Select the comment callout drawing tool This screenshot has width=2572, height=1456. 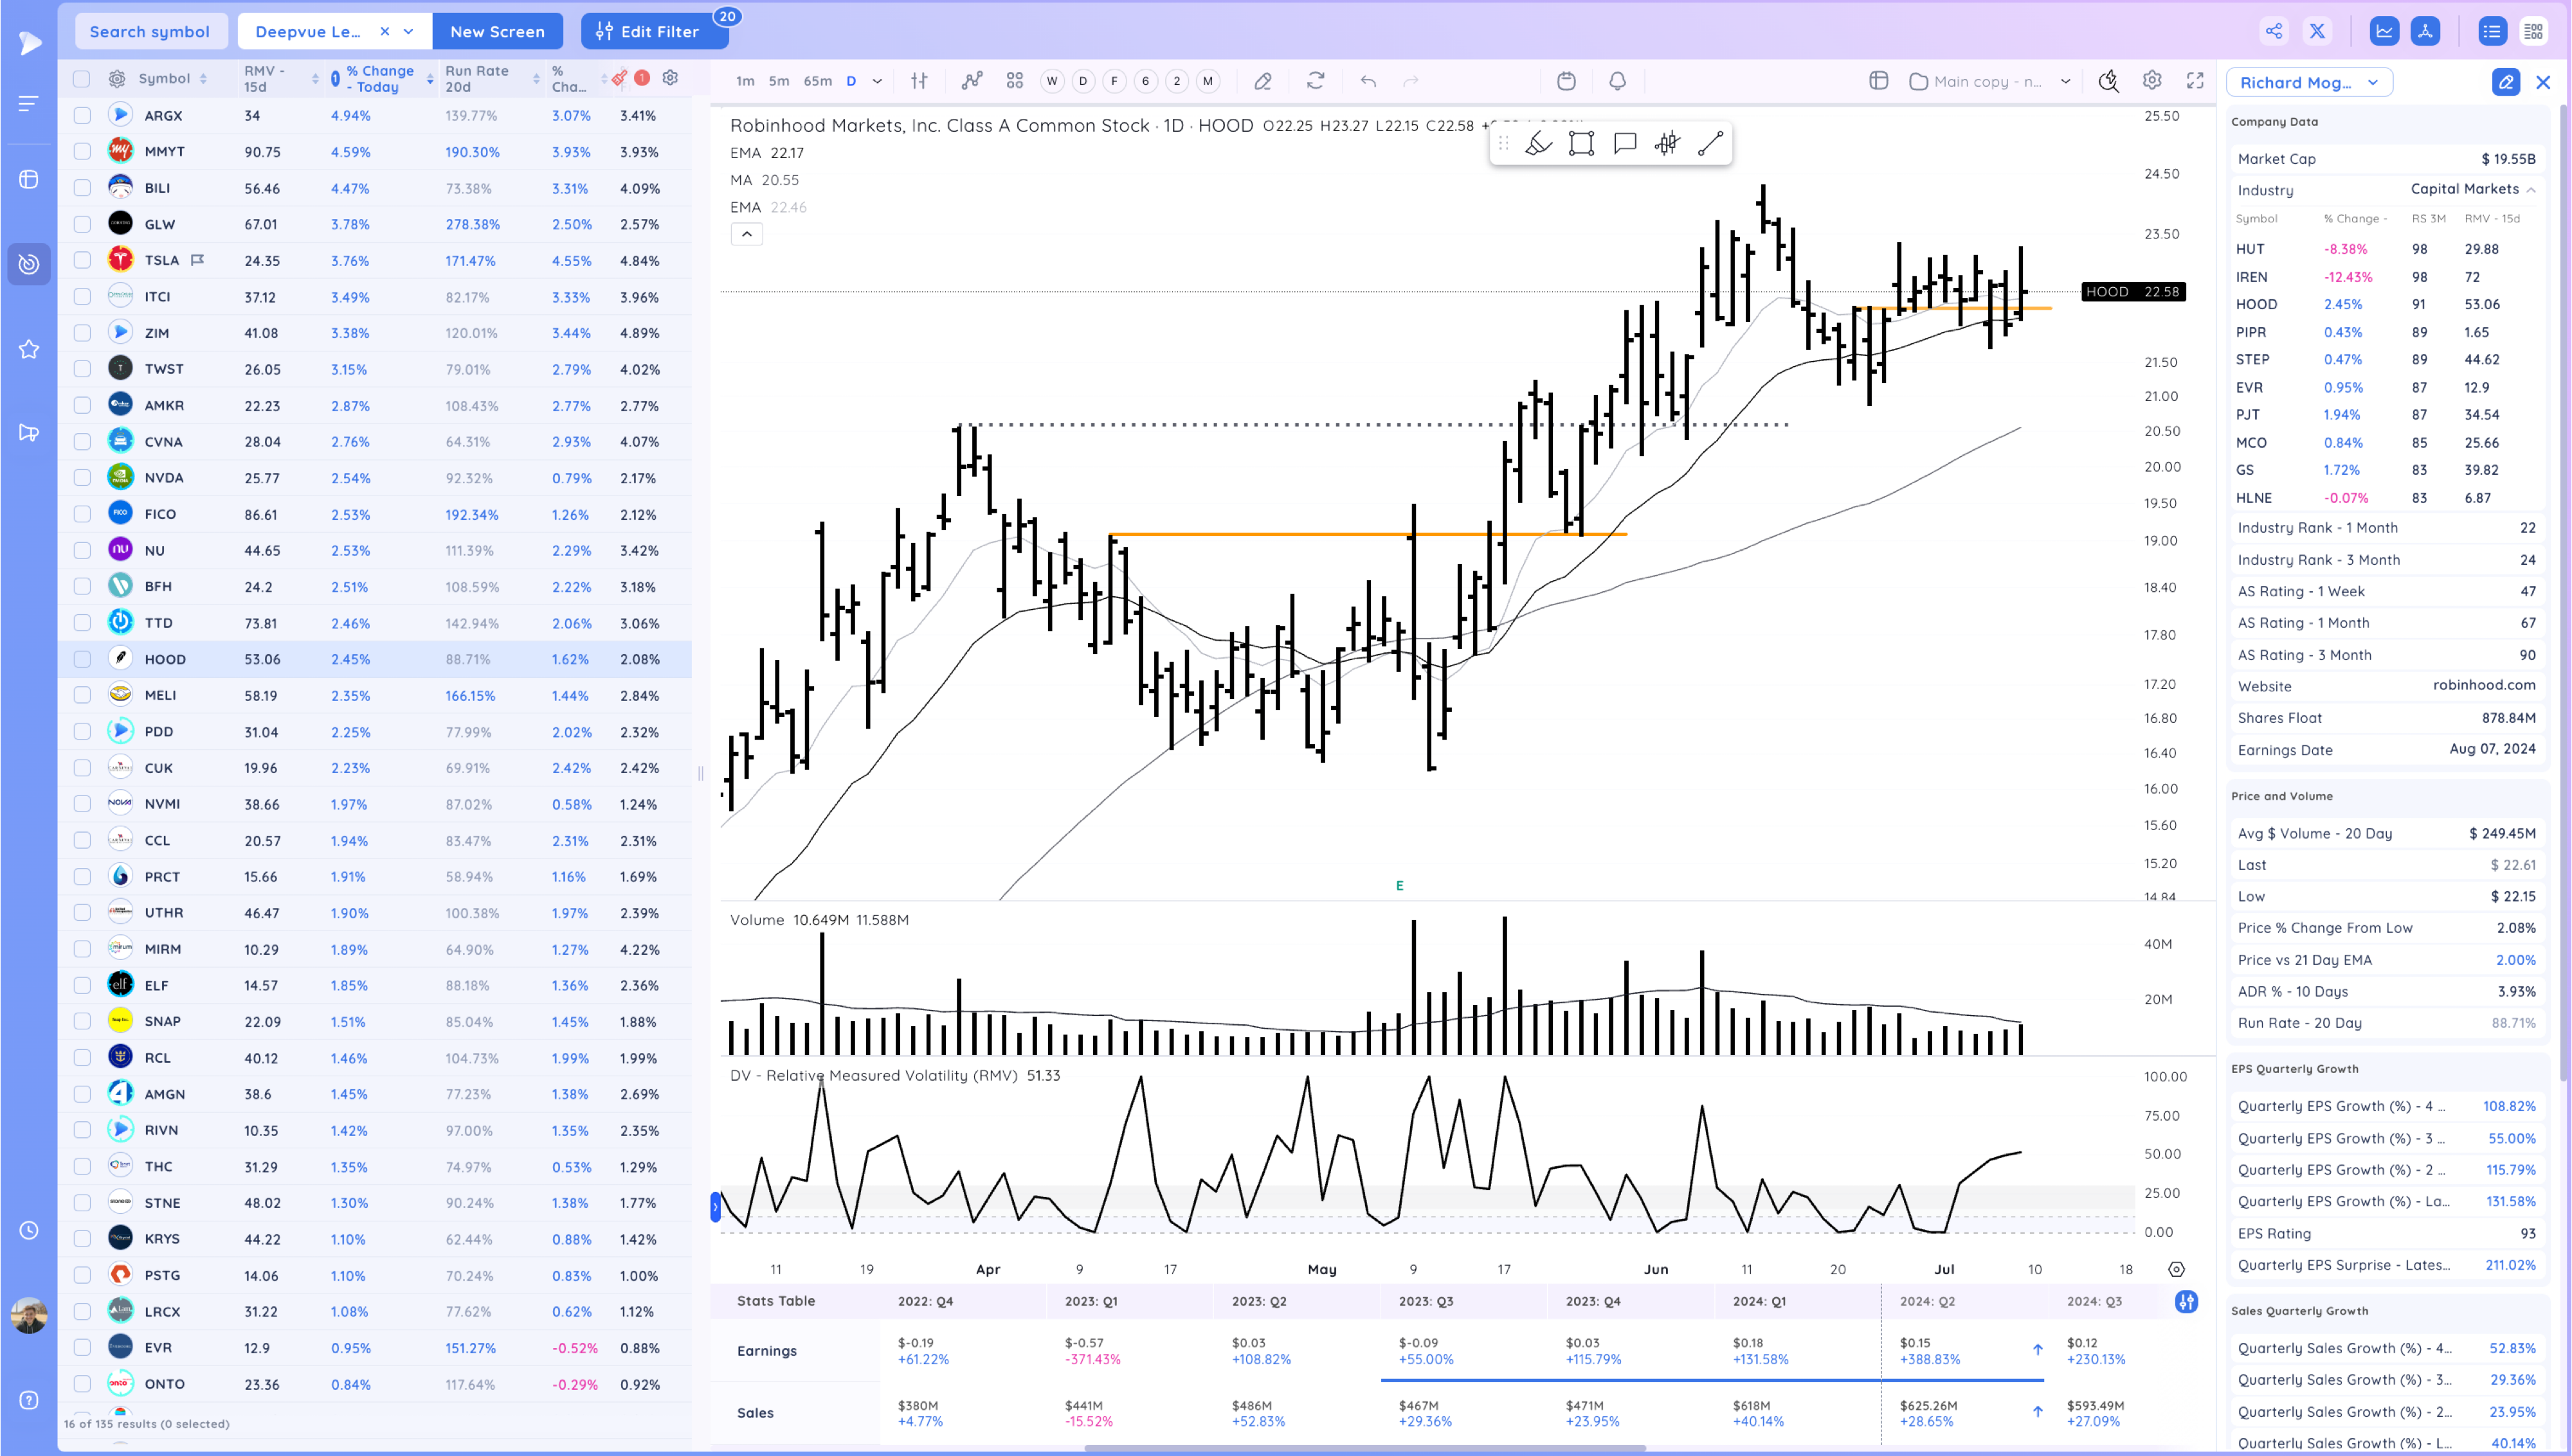coord(1625,143)
